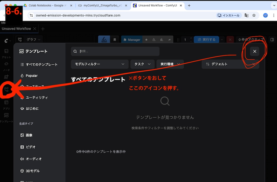The width and height of the screenshot is (277, 182).
Task: Open the タスク filter dropdown
Action: [x=142, y=64]
